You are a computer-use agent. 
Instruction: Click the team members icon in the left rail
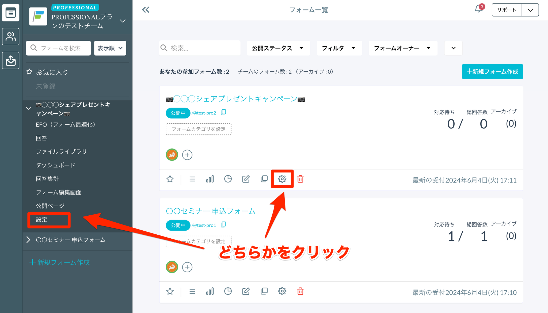point(11,37)
